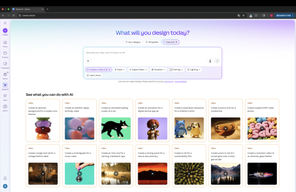Screen dimensions: 296x192
Task: Open abstract background arts festival card
Action: [43, 120]
